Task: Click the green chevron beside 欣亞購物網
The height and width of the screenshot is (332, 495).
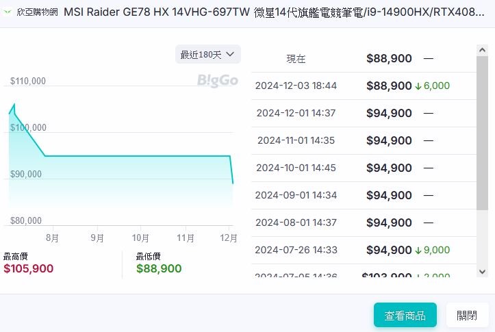Action: 8,12
